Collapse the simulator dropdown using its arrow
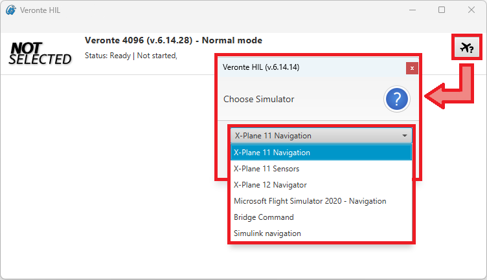The image size is (487, 280). [x=405, y=136]
